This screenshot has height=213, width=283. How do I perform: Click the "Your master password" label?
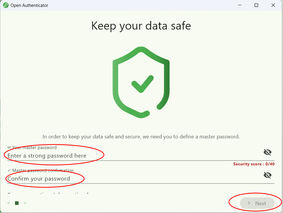(34, 148)
